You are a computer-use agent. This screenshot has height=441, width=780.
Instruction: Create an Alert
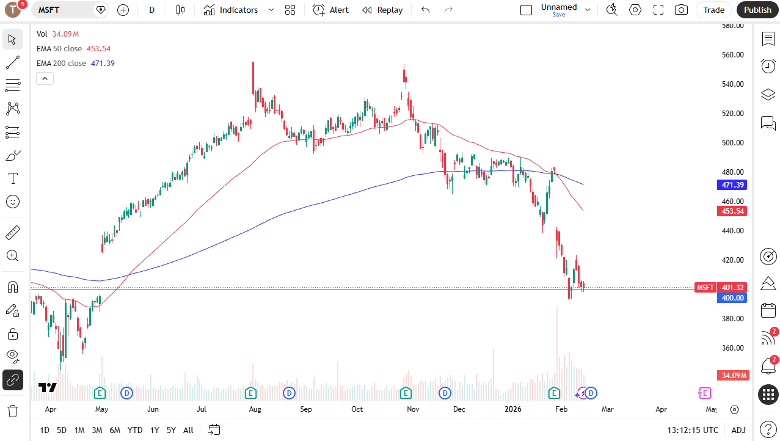coord(330,10)
